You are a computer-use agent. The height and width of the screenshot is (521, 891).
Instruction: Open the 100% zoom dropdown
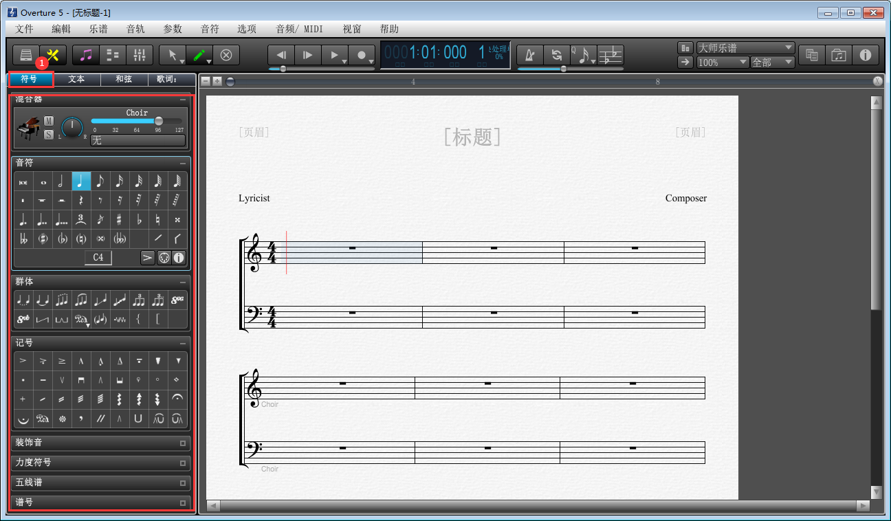pos(723,63)
